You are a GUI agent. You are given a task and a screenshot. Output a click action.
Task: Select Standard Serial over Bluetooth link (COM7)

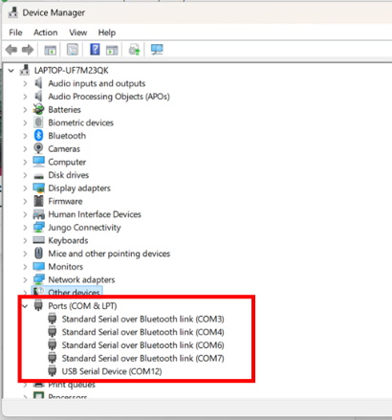coord(142,358)
